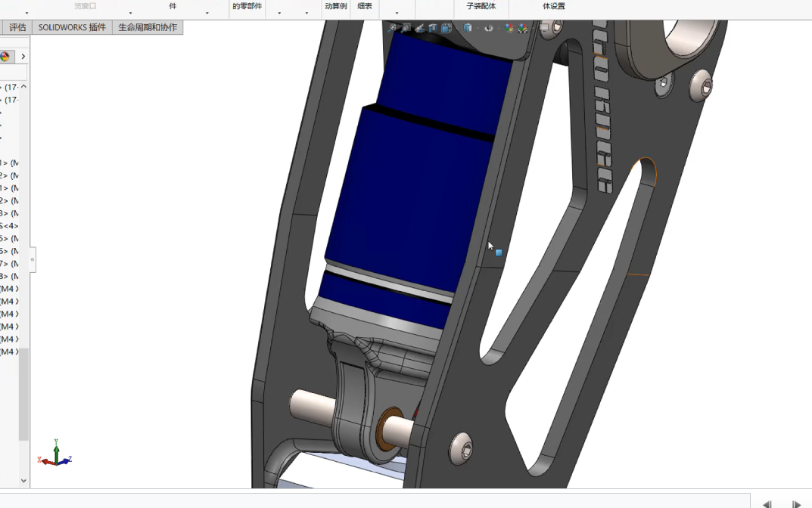Open the 生命周期和协作 tab
This screenshot has height=508, width=812.
[148, 27]
